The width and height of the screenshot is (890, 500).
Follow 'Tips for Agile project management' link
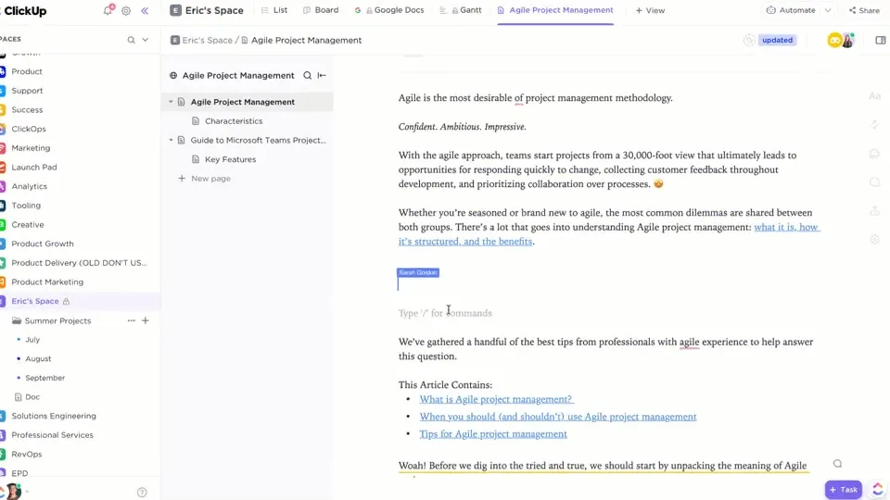tap(493, 433)
